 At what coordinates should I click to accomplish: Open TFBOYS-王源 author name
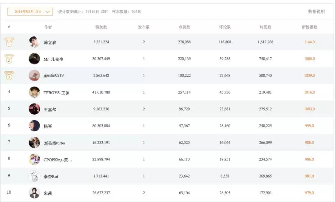[56, 93]
